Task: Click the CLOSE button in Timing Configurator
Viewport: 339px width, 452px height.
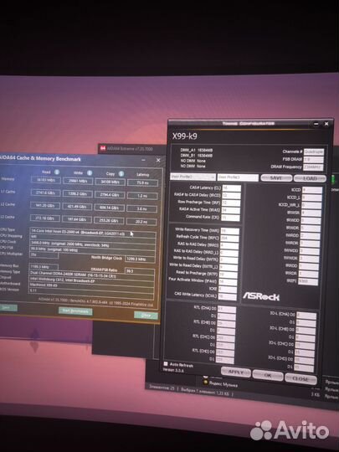Action: pos(301,378)
